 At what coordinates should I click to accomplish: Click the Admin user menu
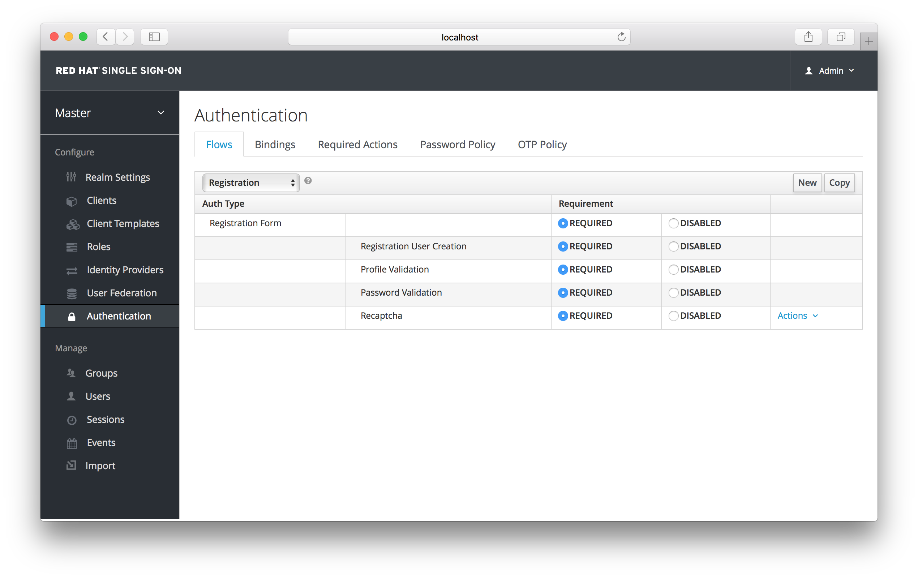[x=829, y=70]
